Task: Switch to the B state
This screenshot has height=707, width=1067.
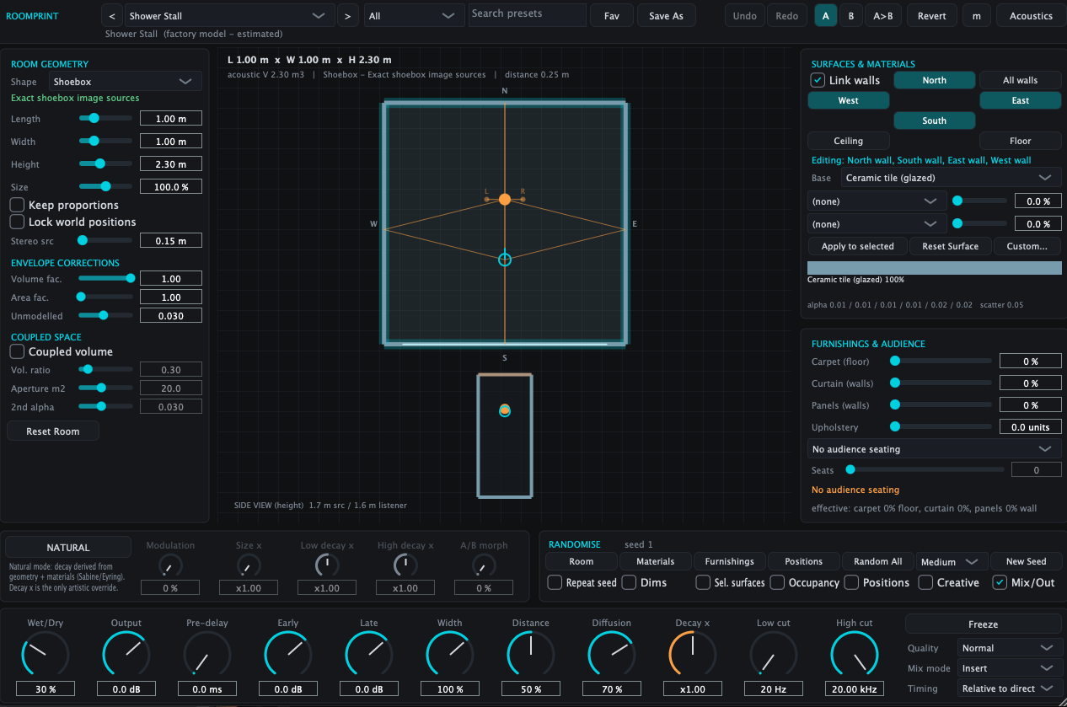Action: [851, 15]
